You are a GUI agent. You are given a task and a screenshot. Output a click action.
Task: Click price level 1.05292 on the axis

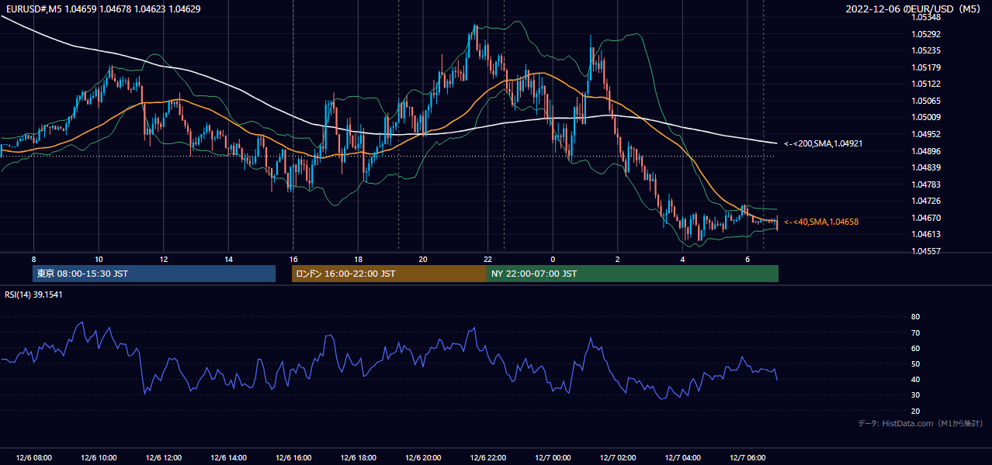coord(926,34)
